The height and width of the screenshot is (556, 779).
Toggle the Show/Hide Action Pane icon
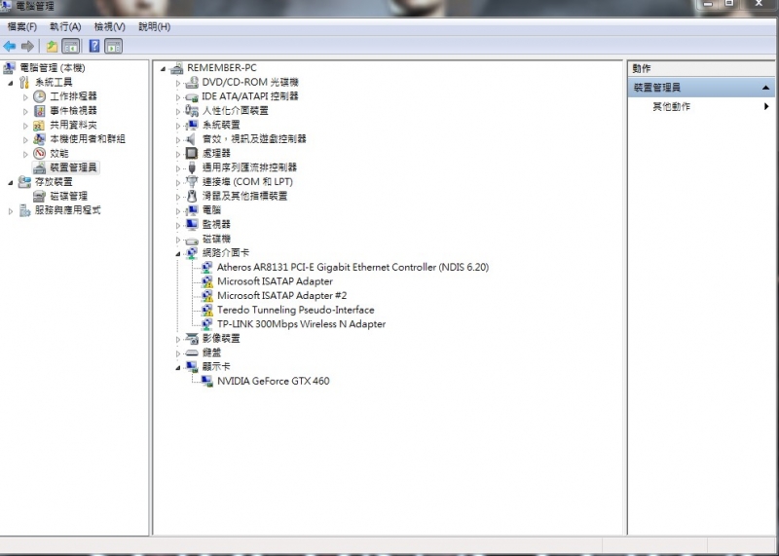pos(114,47)
